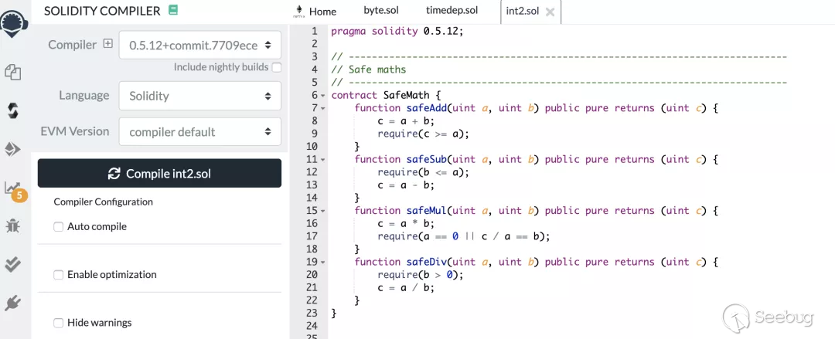This screenshot has width=835, height=339.
Task: Open the Language Solidity dropdown
Action: [199, 96]
